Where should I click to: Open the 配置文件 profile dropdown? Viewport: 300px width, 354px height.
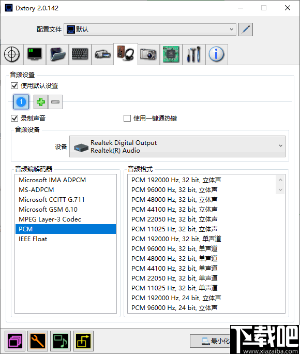coord(150,30)
